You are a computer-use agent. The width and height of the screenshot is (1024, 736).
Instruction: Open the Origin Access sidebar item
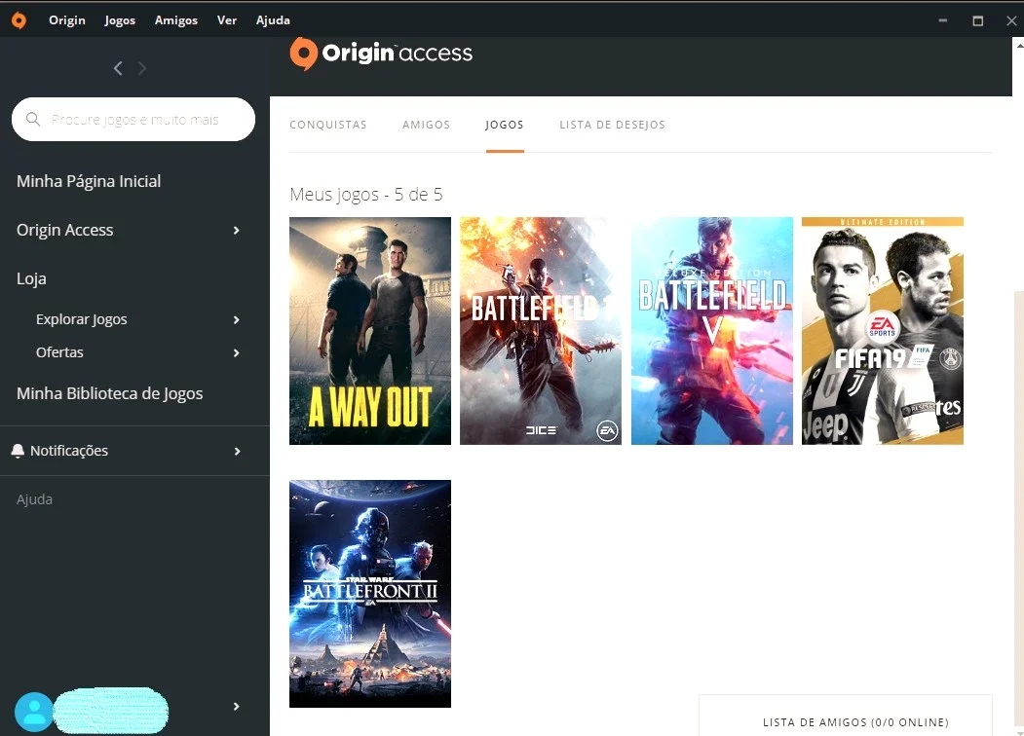coord(64,230)
